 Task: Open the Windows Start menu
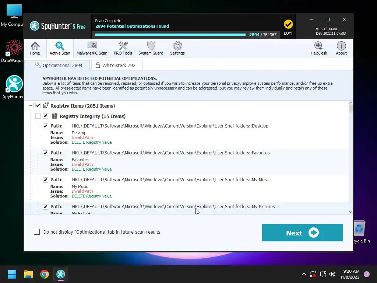coord(12,274)
